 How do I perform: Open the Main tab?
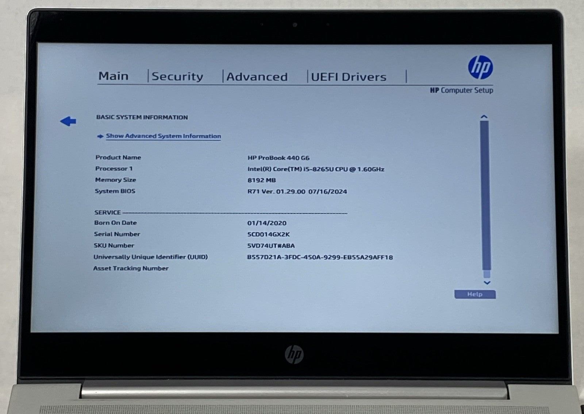tap(114, 76)
